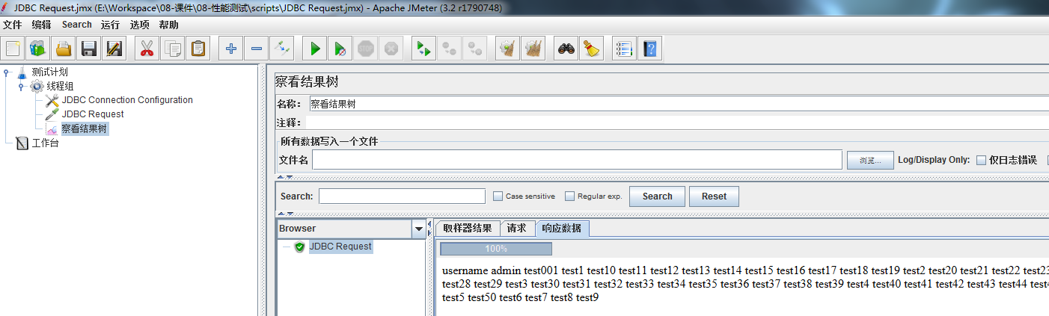Viewport: 1049px width, 316px height.
Task: Open the 文件 menu
Action: click(x=13, y=25)
